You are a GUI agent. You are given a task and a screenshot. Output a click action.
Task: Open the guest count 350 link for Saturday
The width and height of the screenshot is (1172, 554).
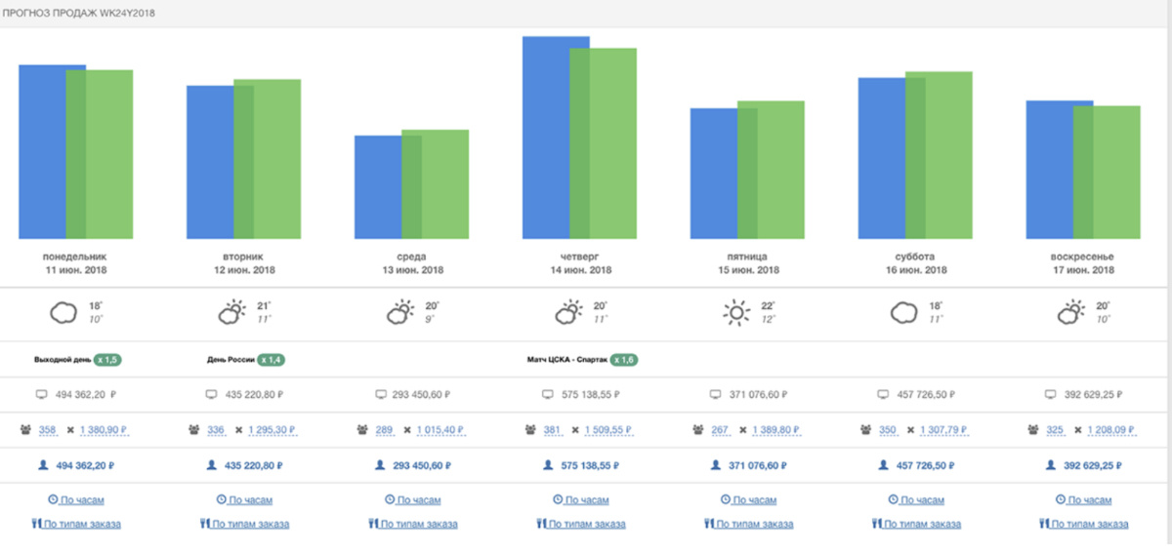(x=888, y=430)
